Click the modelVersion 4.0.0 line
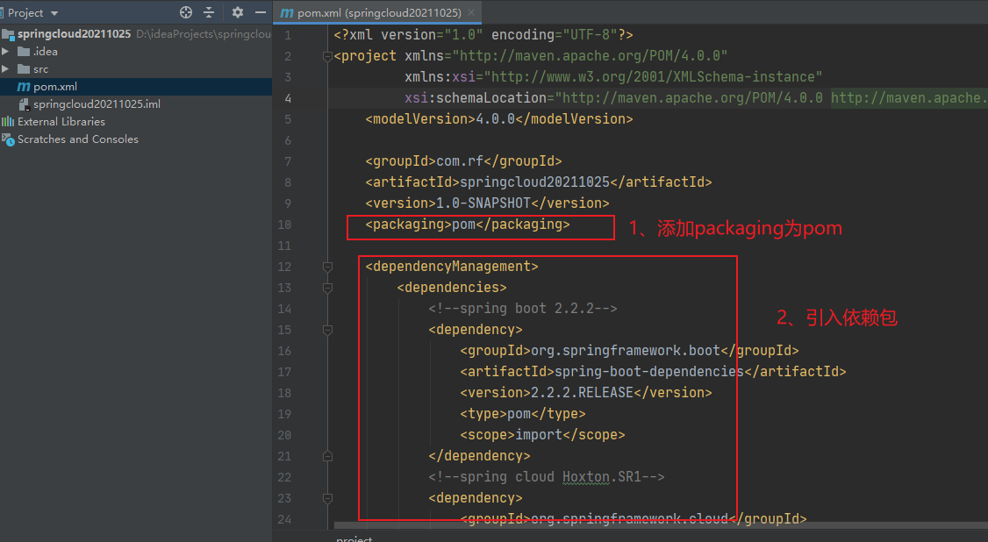 499,119
